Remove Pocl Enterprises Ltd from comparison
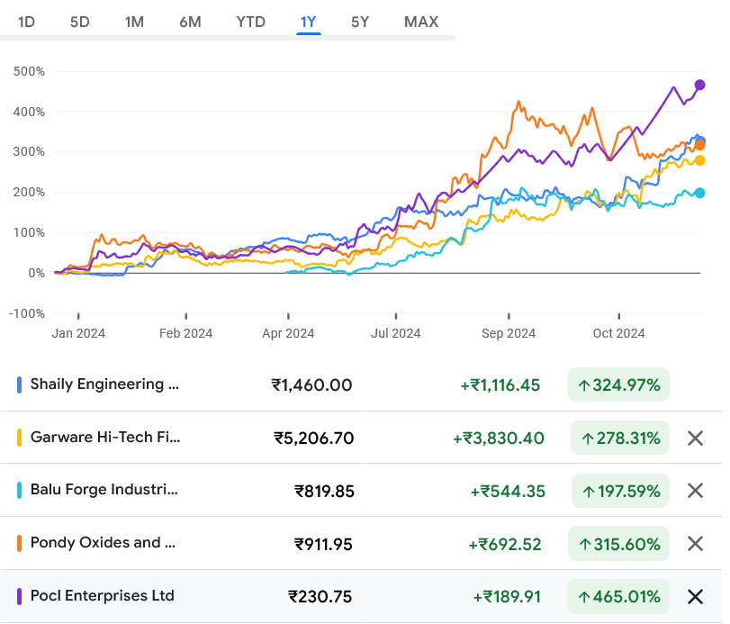 695,596
